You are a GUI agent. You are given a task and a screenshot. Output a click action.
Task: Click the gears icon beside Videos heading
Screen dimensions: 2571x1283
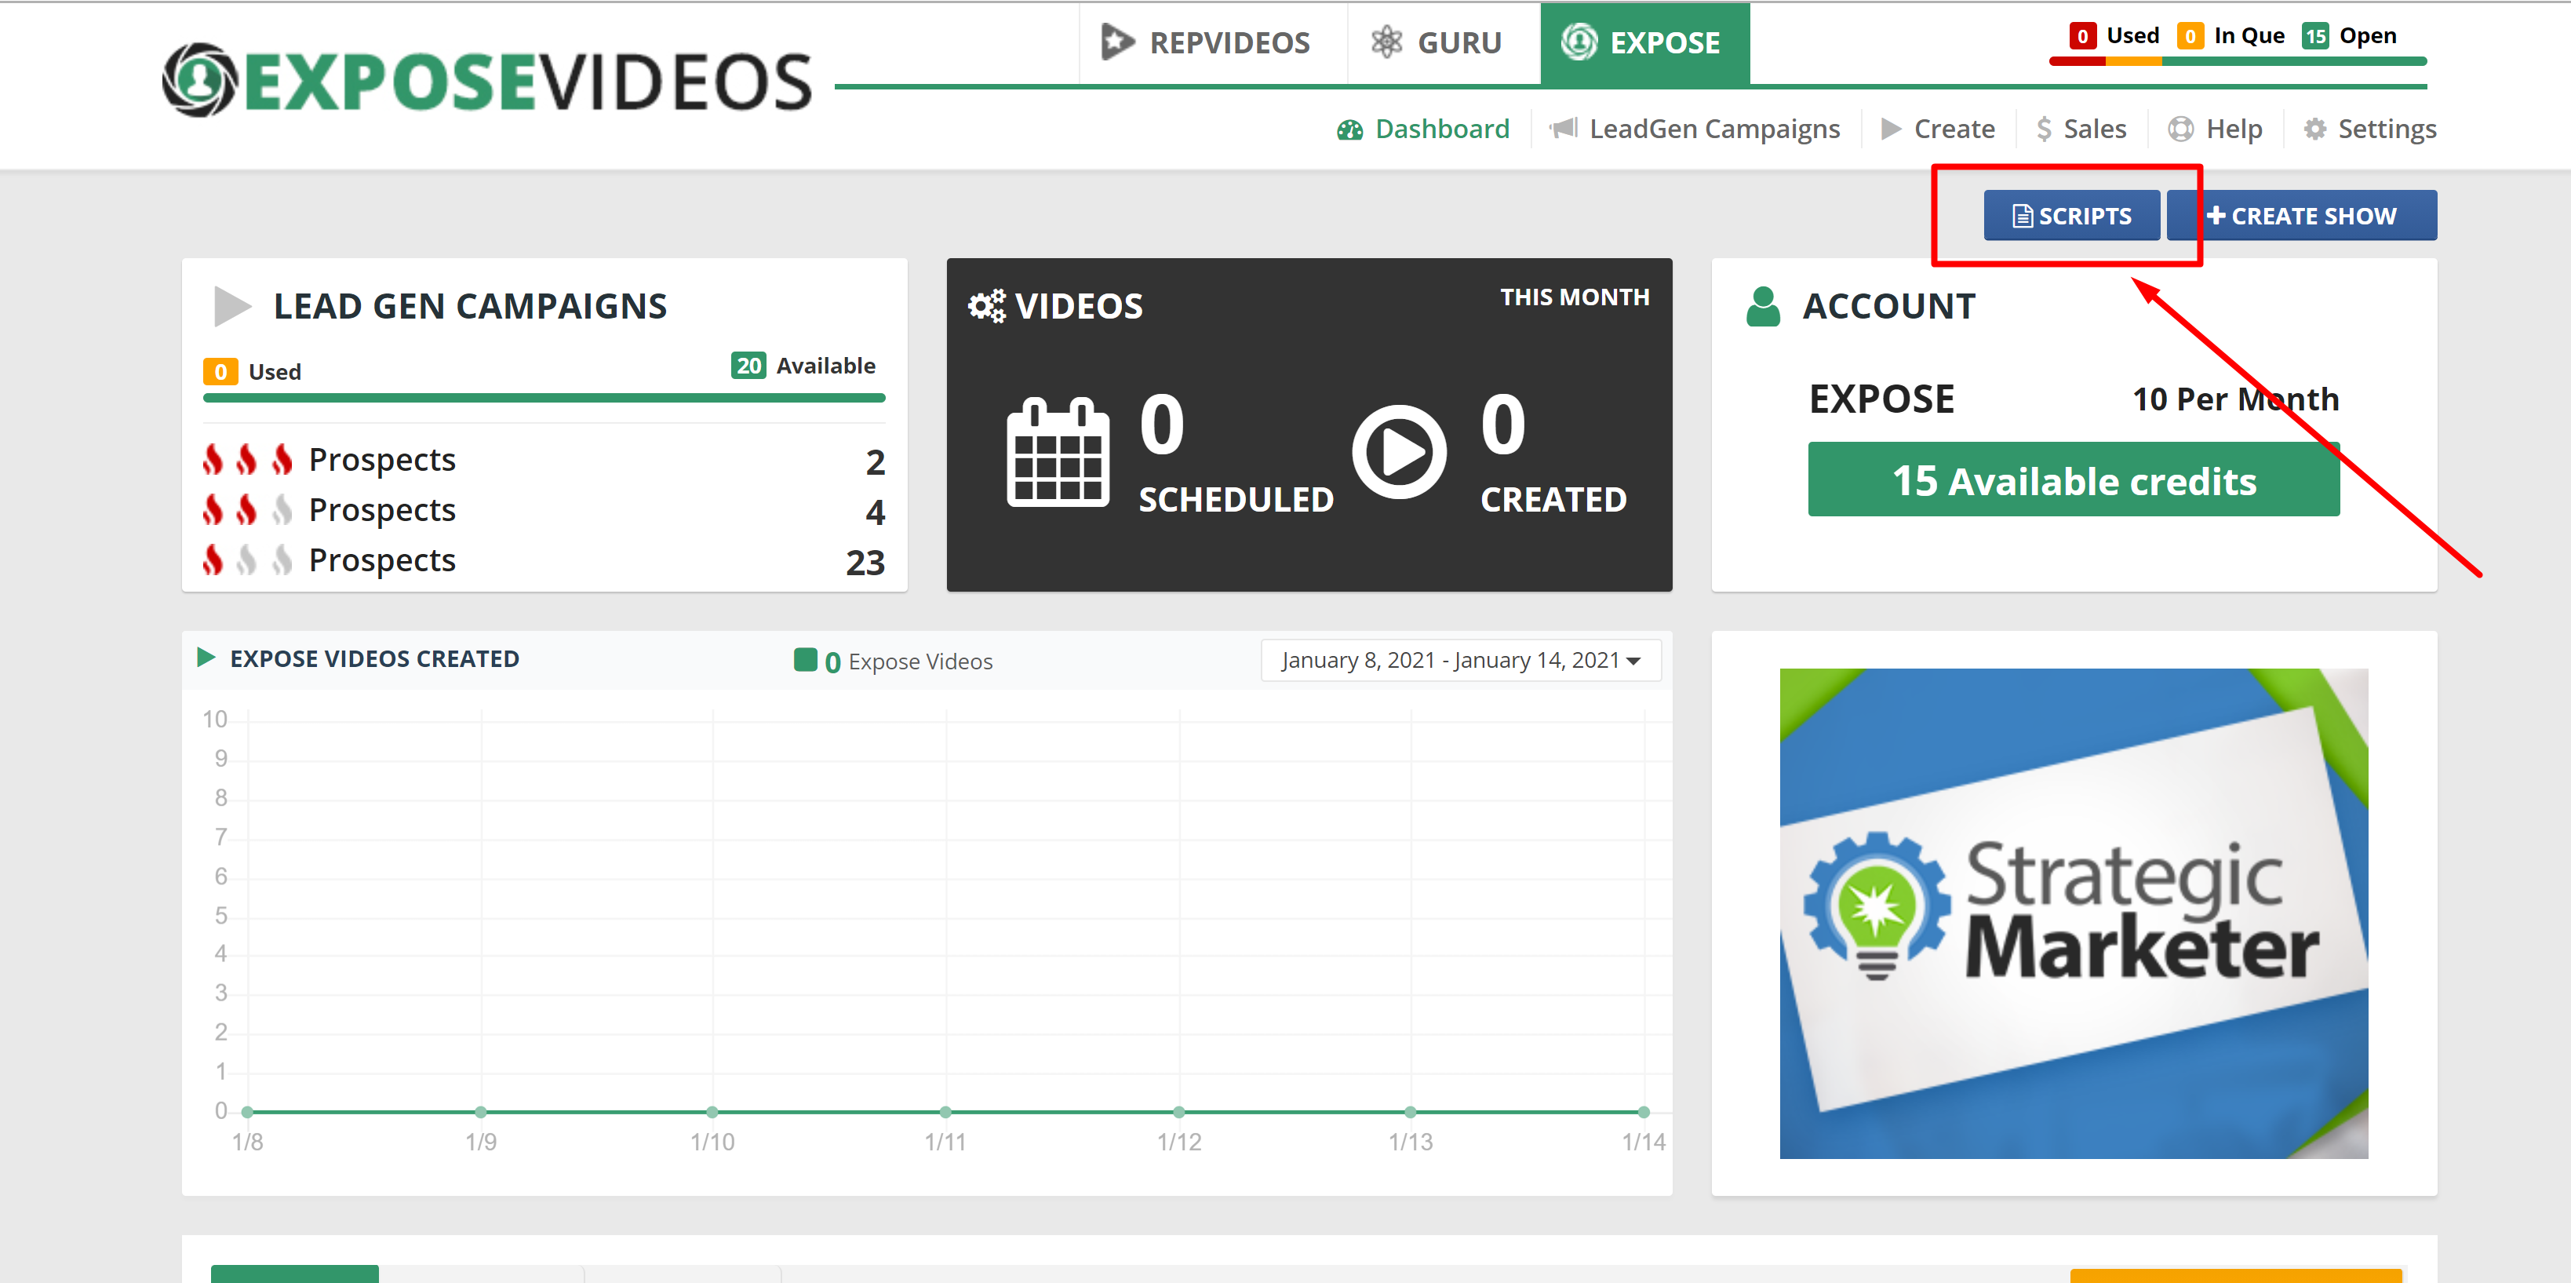pos(986,307)
